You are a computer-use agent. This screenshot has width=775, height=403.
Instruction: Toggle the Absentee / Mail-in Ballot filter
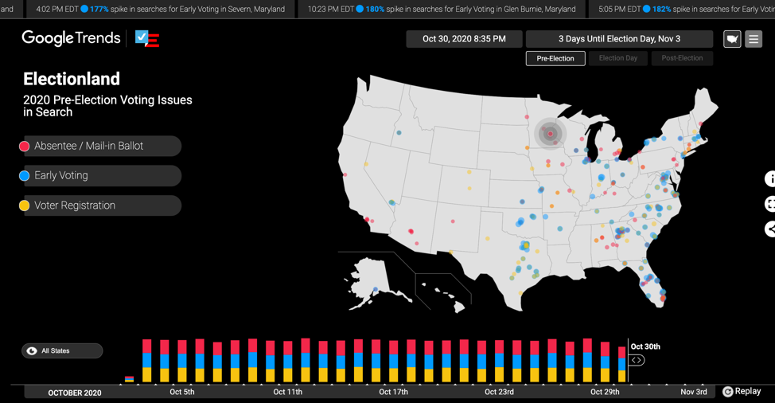tap(103, 146)
